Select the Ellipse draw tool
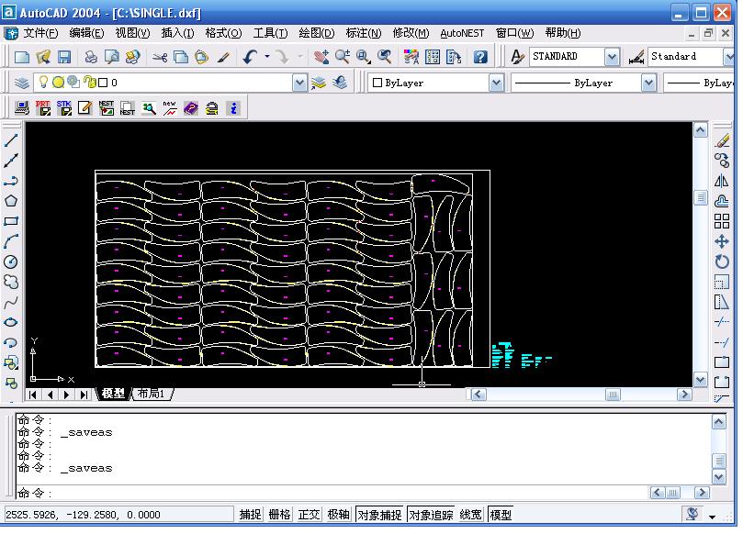Viewport: 743px width, 545px height. pyautogui.click(x=11, y=322)
